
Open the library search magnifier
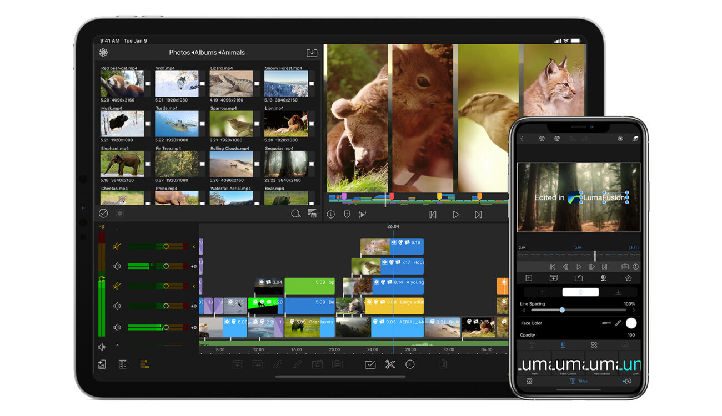coord(295,214)
